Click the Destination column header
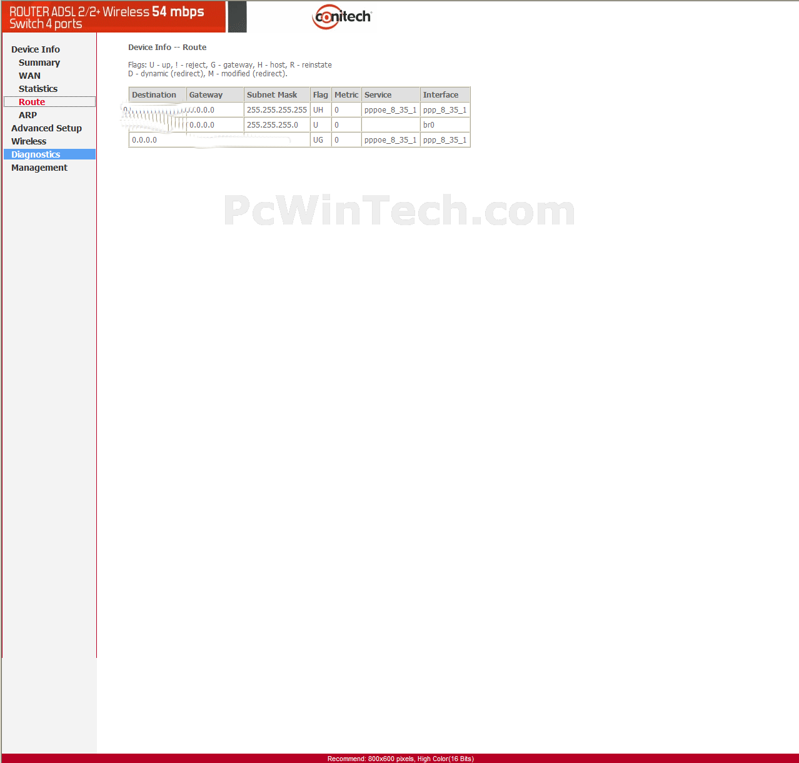Image resolution: width=799 pixels, height=763 pixels. tap(158, 95)
